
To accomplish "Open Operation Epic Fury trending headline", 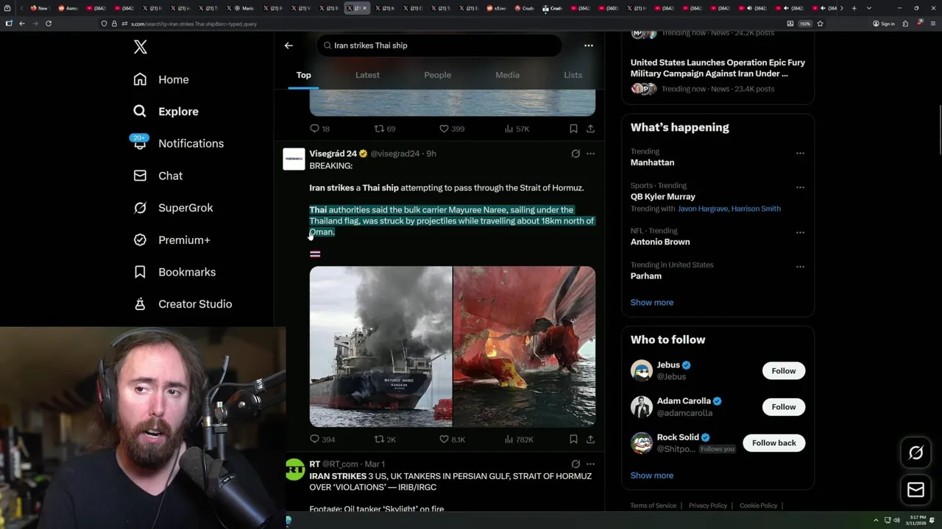I will pyautogui.click(x=718, y=68).
